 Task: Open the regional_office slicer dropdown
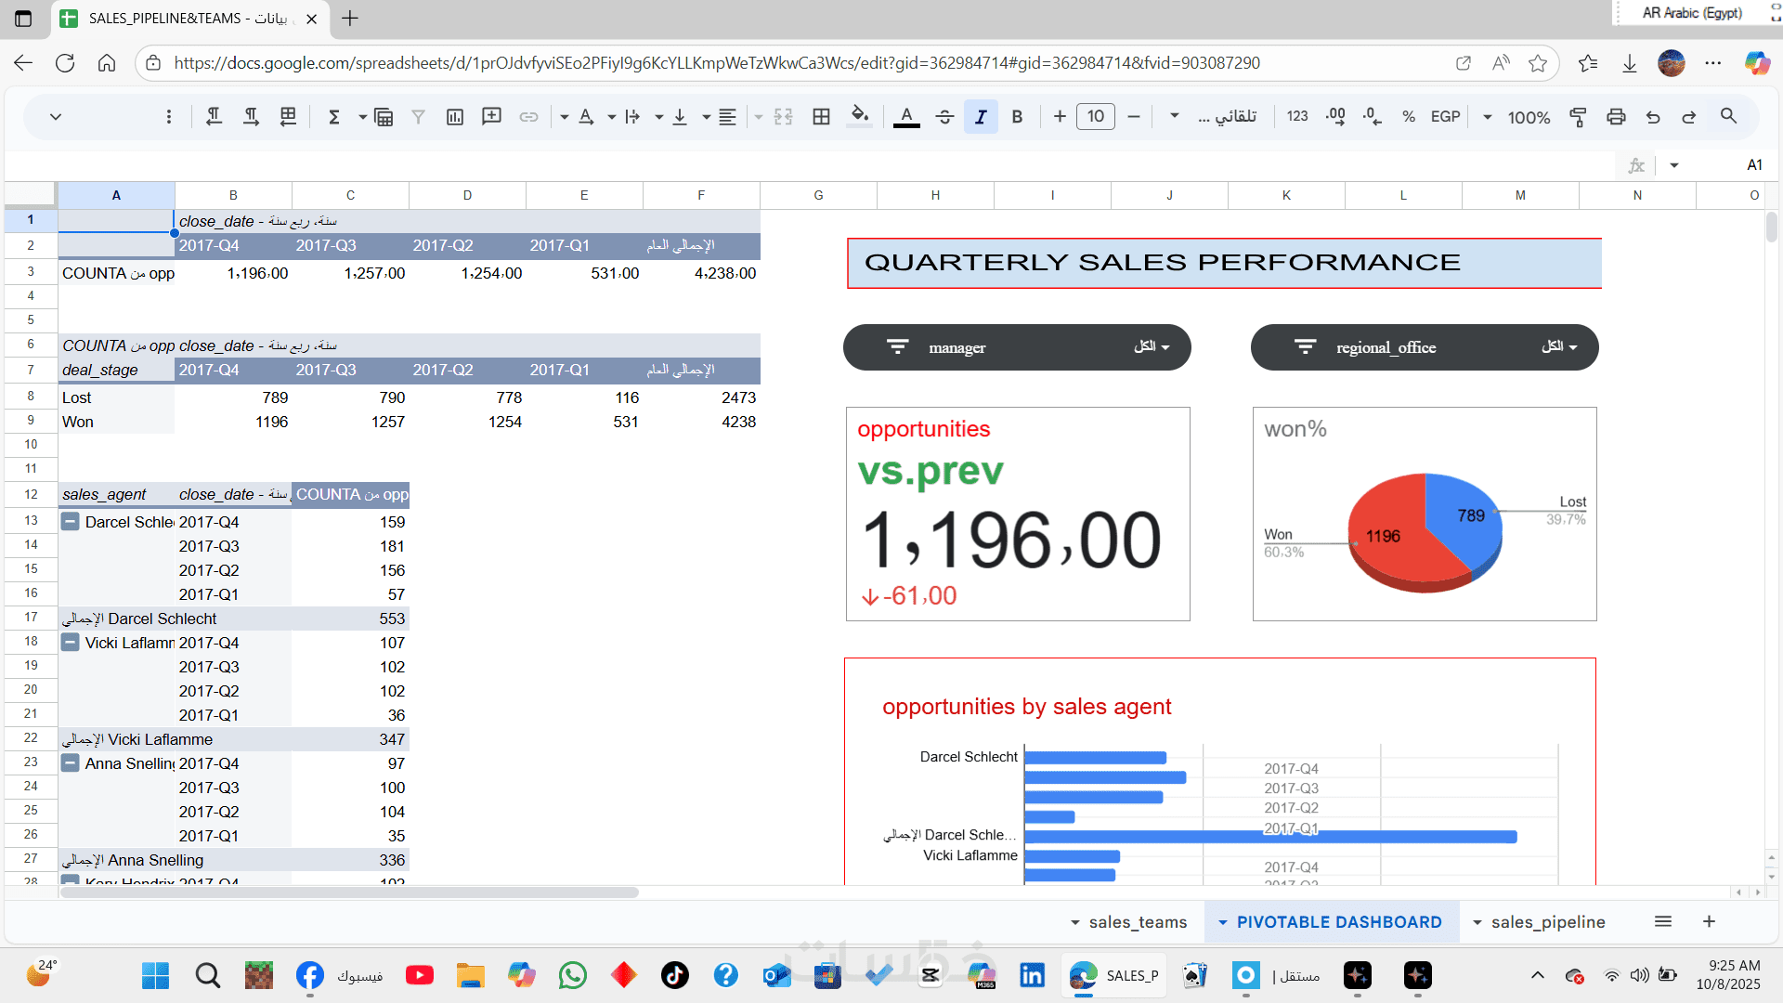[x=1560, y=347]
